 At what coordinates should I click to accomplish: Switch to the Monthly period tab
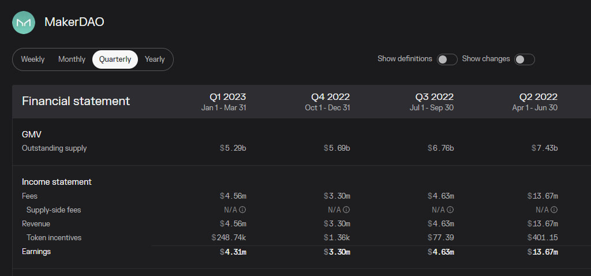72,59
